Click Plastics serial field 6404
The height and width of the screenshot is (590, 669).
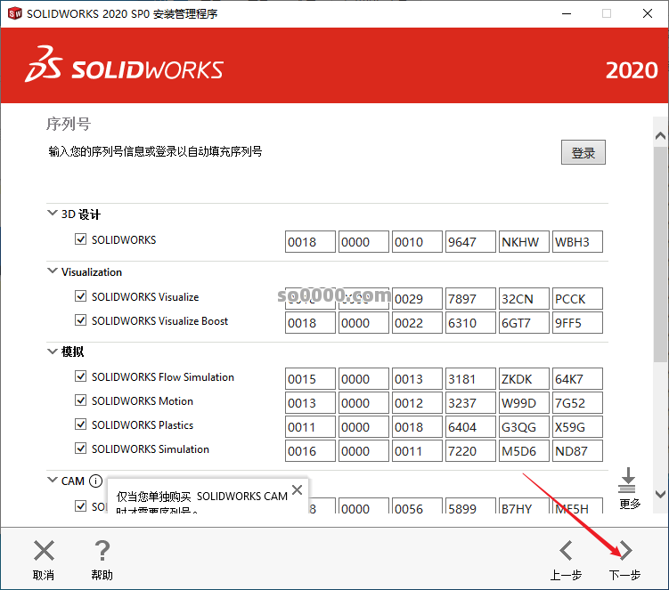470,427
